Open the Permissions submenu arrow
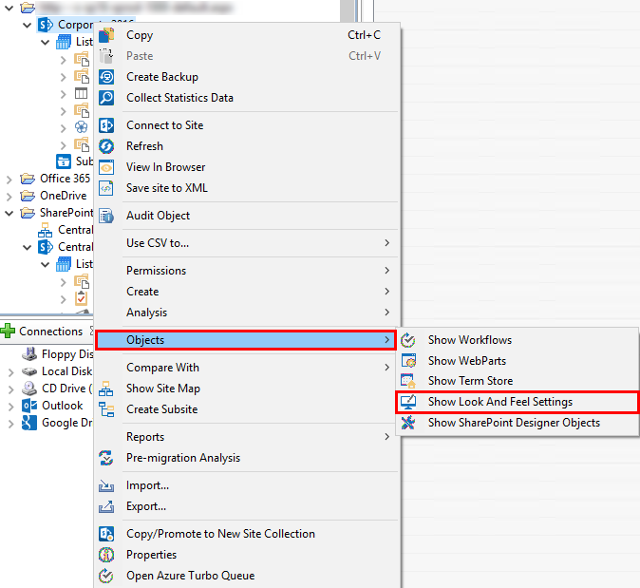 386,271
